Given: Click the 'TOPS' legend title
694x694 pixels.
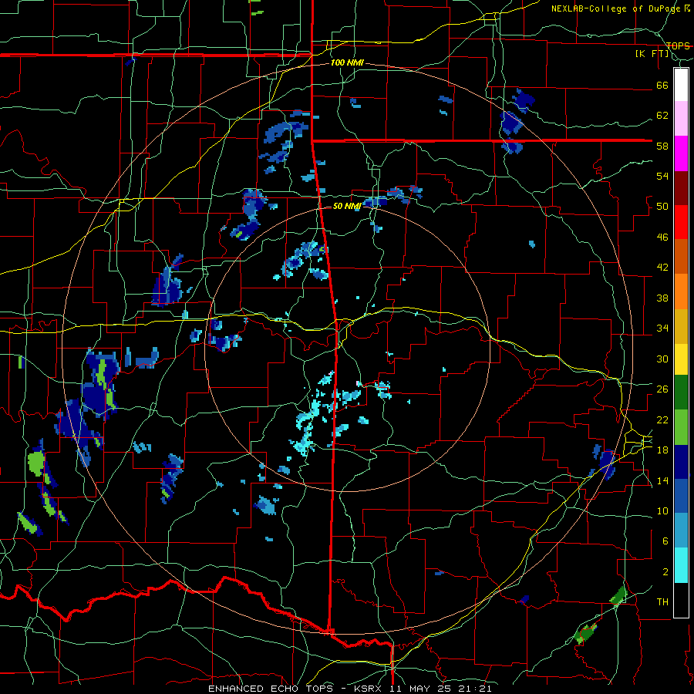Looking at the screenshot, I should click(x=678, y=45).
